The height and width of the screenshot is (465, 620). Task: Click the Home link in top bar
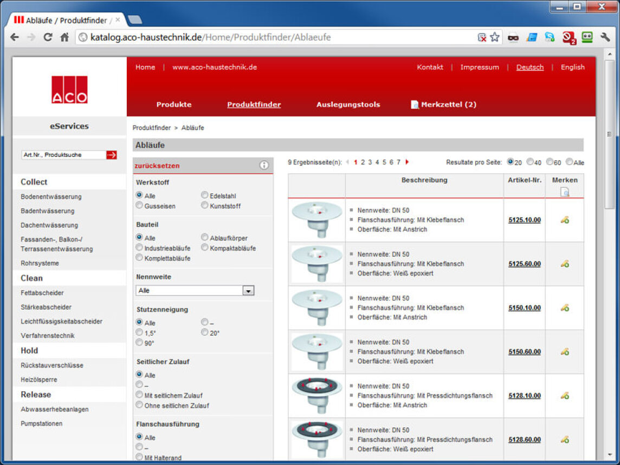point(145,67)
